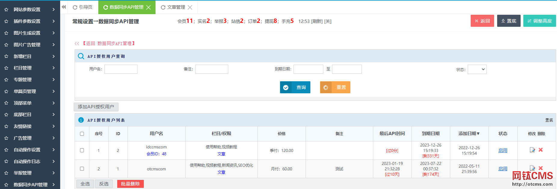
Task: Open 广告管理 sidebar menu
Action: [30, 138]
